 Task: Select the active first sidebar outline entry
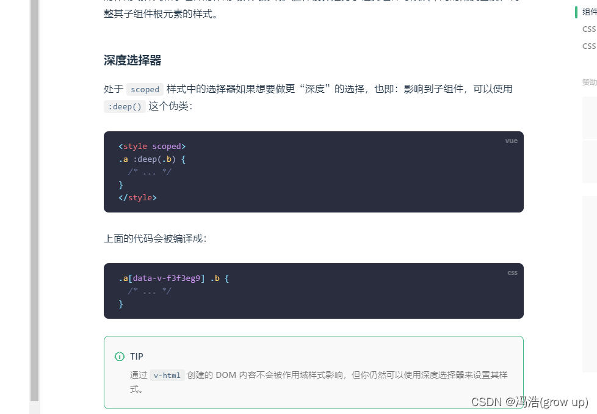589,12
